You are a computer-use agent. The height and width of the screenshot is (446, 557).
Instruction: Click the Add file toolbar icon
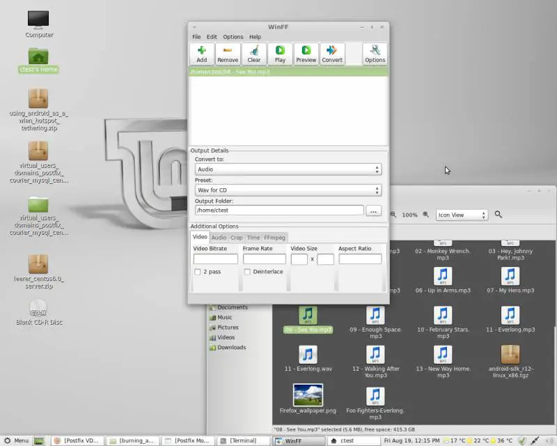click(x=201, y=54)
